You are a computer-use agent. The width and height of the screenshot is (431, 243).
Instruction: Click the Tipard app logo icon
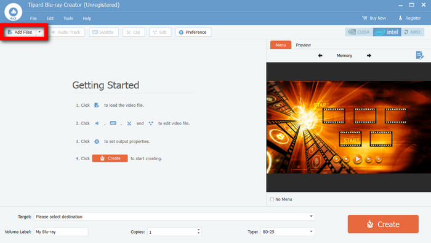[x=13, y=12]
